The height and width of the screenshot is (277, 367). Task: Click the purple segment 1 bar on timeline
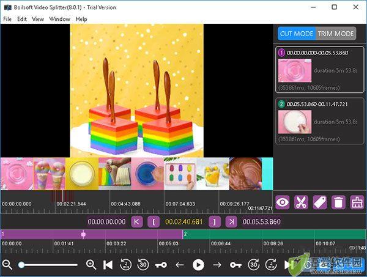click(x=92, y=234)
